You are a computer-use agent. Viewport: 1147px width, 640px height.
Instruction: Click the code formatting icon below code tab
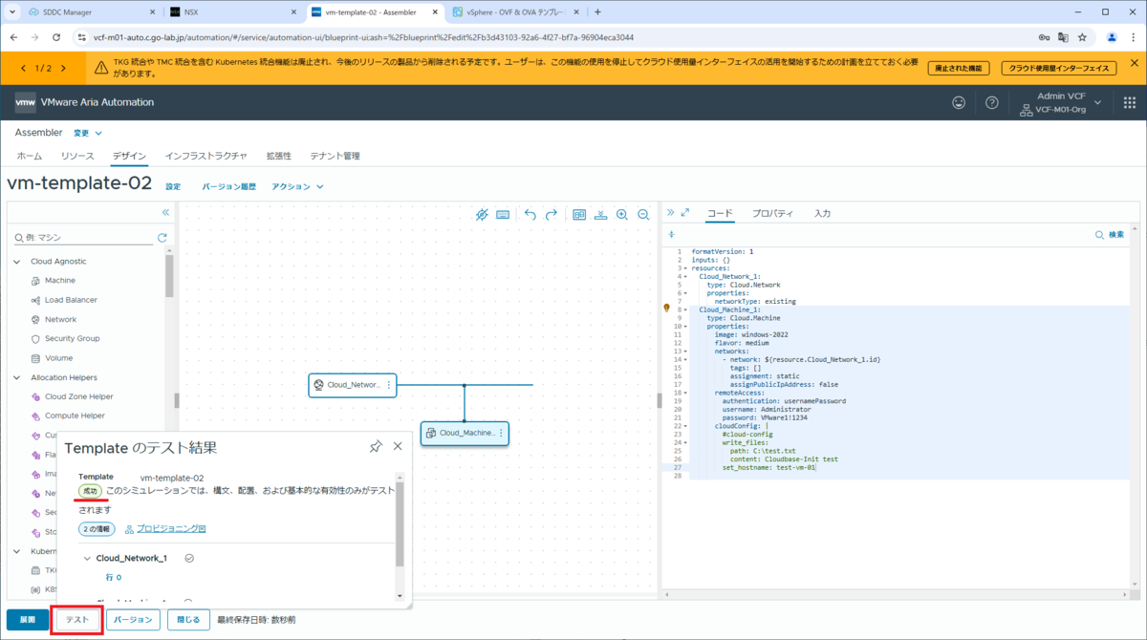671,234
